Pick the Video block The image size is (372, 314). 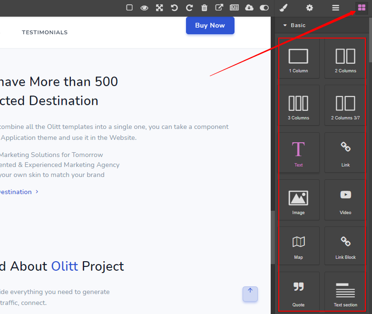click(345, 200)
